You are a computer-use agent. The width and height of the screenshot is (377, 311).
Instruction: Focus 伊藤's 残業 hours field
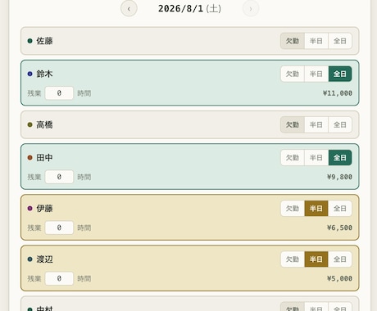(59, 228)
